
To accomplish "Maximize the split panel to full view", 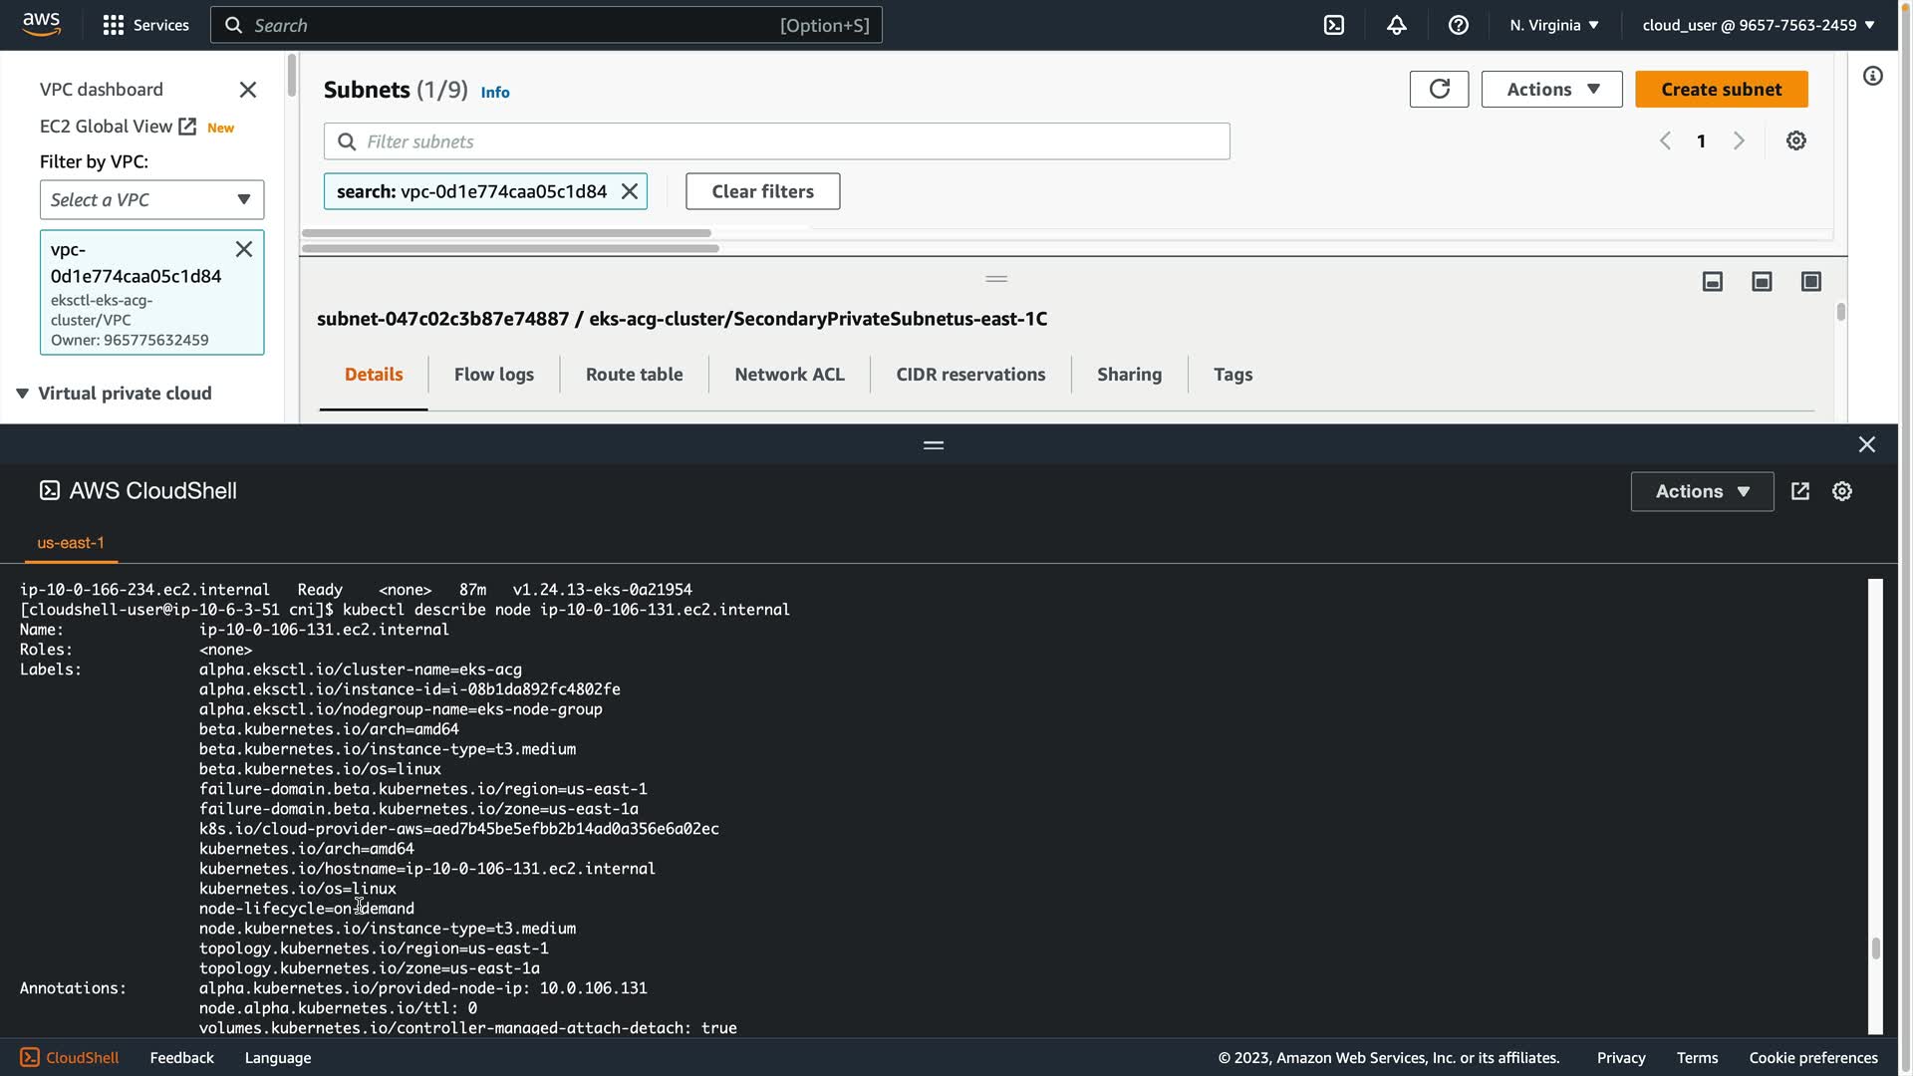I will (x=1810, y=282).
